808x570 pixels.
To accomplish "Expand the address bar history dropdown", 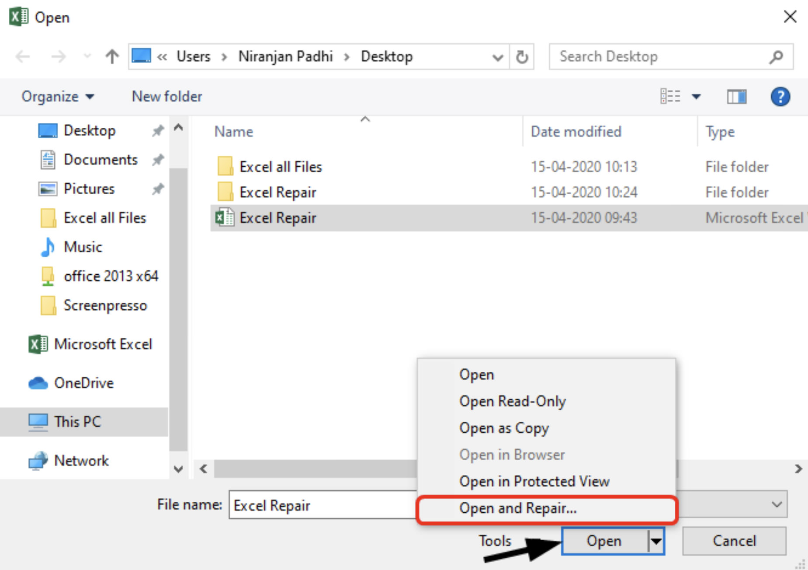I will click(x=497, y=57).
